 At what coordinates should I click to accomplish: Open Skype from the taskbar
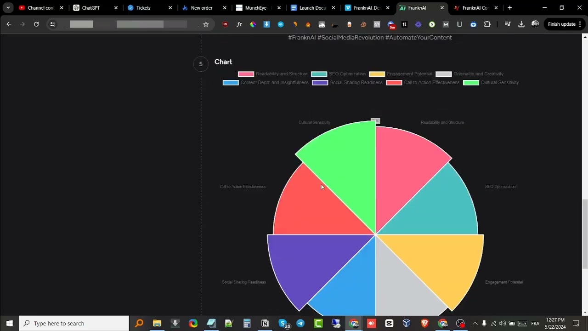point(283,324)
